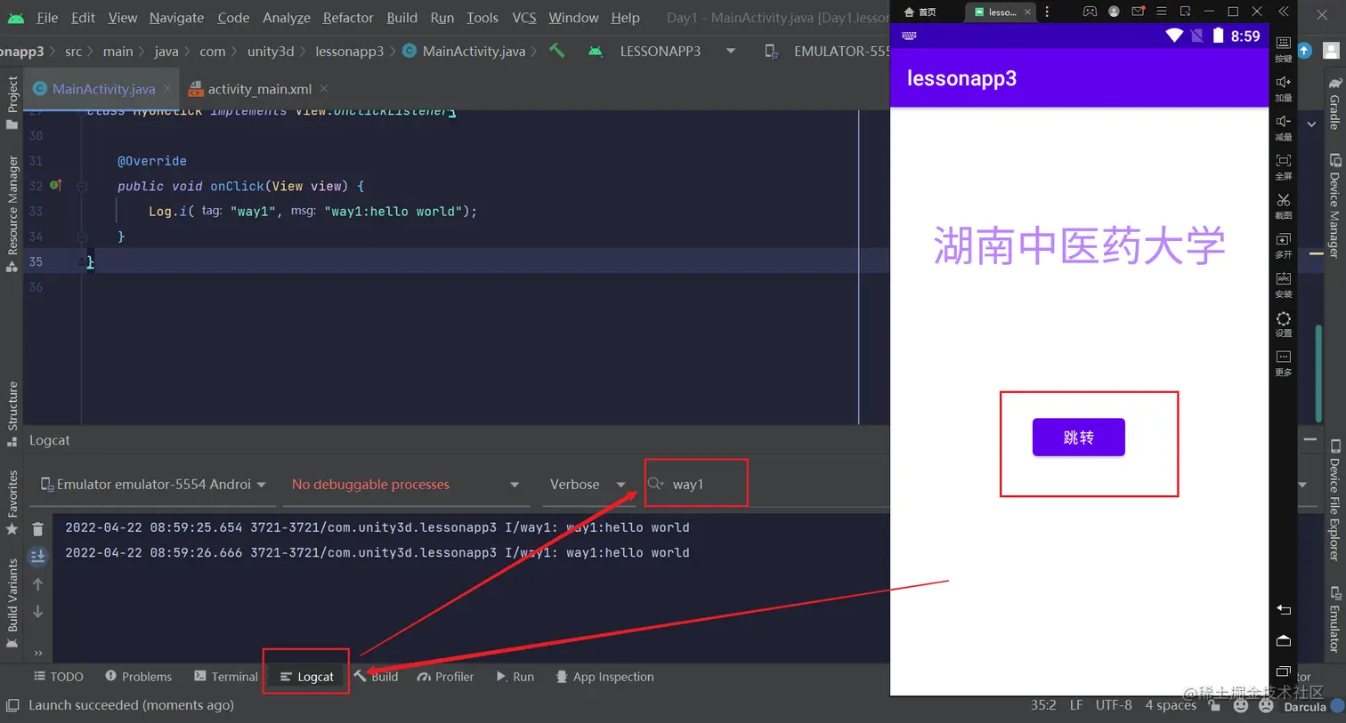
Task: Open the VCS menu
Action: tap(524, 17)
